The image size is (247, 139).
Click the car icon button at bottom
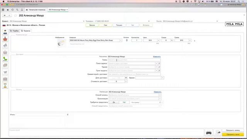[x=209, y=133]
